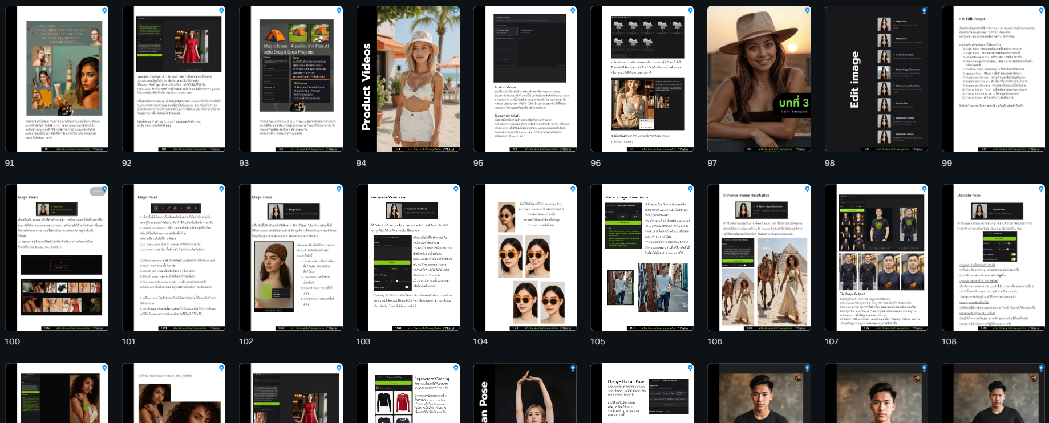View the comment pin on page 97
The width and height of the screenshot is (1049, 423).
(x=807, y=10)
